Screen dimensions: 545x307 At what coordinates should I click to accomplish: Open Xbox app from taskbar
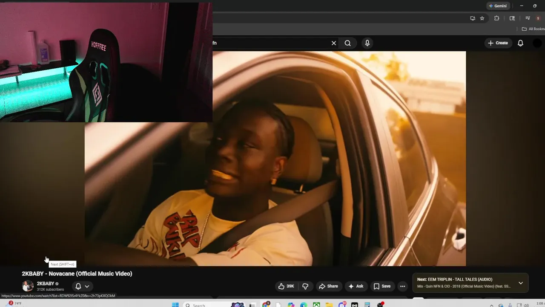tap(316, 305)
